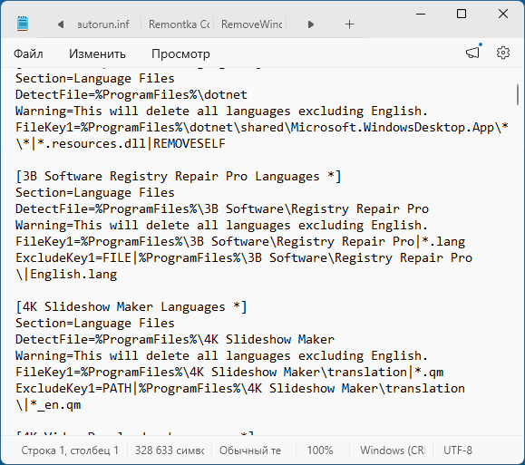Screen dimensions: 525x465
Task: Click the [4K Slideshow Maker Languages *] line
Action: (131, 307)
